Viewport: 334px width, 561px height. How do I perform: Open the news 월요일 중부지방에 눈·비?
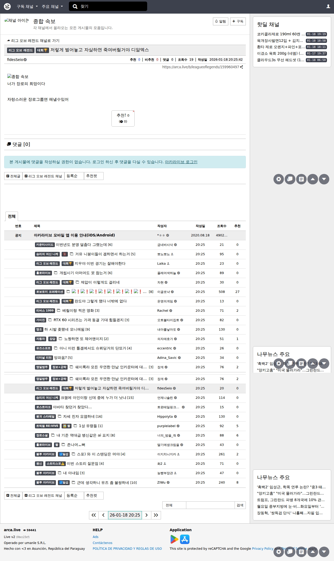point(291,506)
